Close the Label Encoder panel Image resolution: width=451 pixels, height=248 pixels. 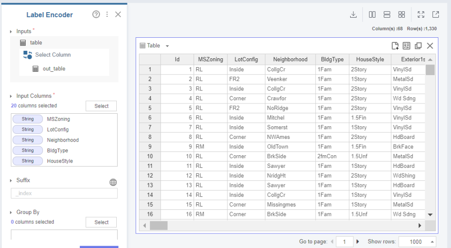point(118,14)
